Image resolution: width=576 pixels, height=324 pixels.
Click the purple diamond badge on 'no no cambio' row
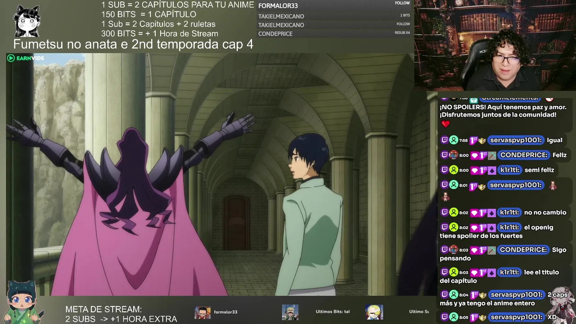492,212
